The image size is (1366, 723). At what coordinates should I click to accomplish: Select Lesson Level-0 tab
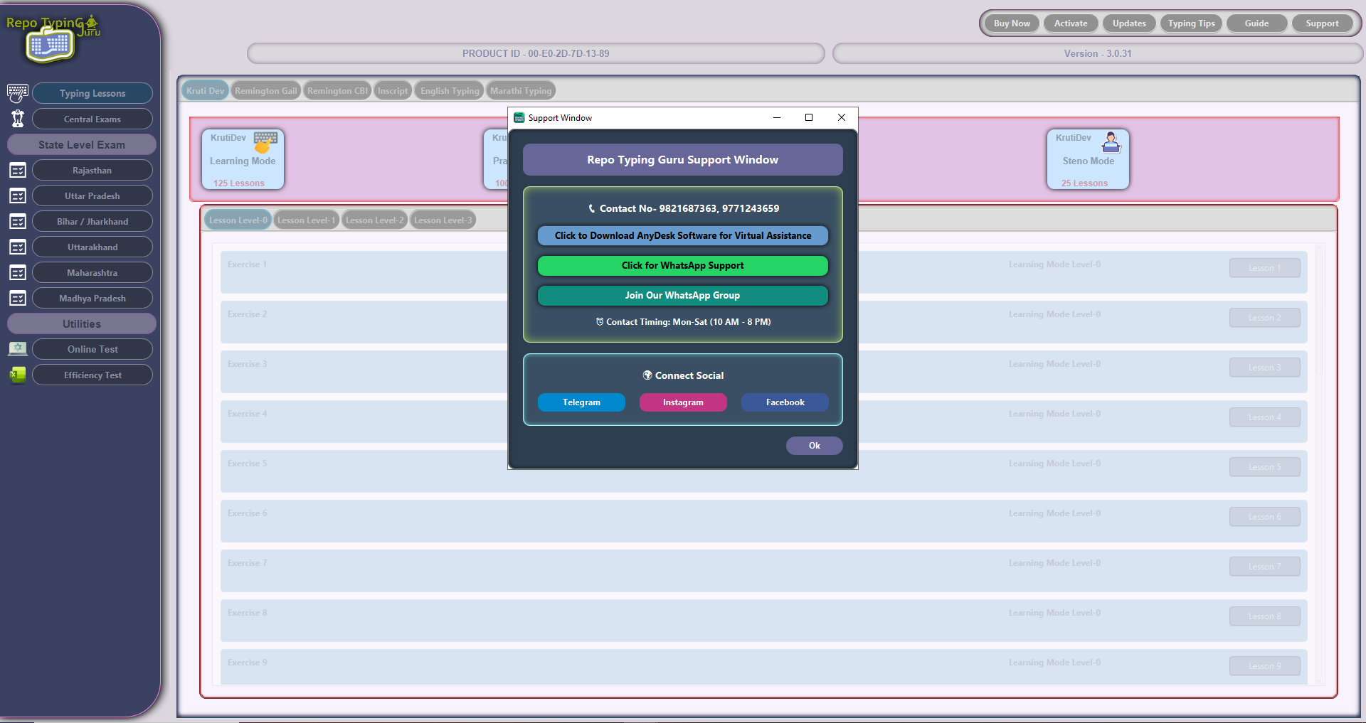[x=238, y=220]
